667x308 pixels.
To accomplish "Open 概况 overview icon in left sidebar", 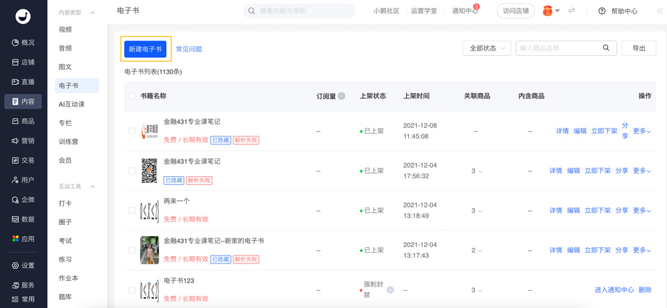I will (15, 43).
